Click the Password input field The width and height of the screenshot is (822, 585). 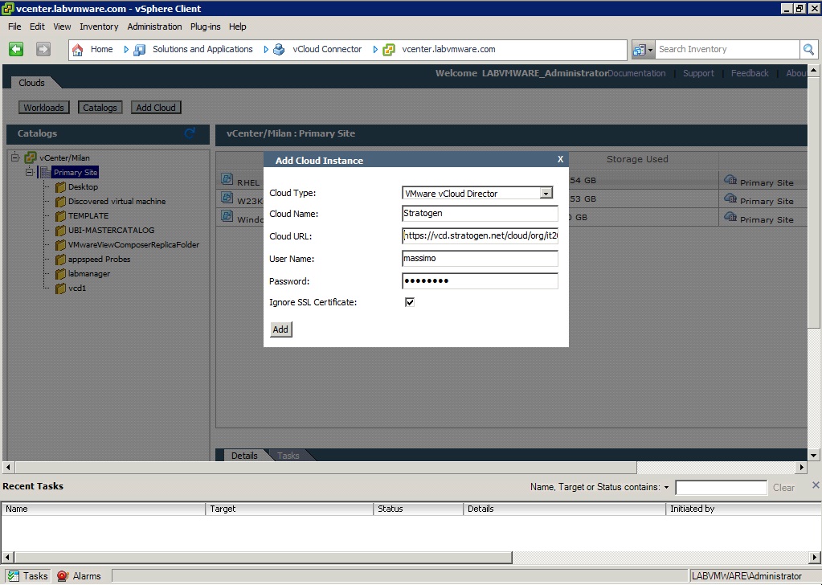tap(480, 281)
